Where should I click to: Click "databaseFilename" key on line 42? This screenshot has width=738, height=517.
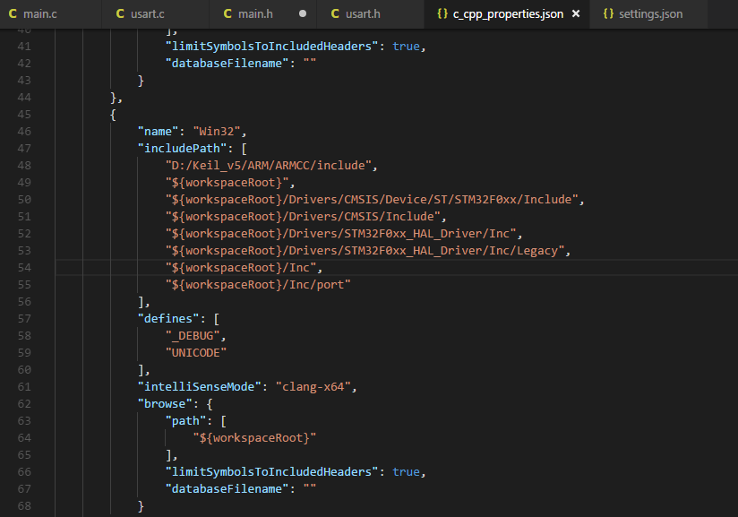click(227, 63)
